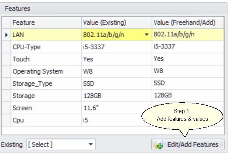The image size is (228, 153).
Task: Click existing value i5 in Cpu row
Action: [x=117, y=120]
